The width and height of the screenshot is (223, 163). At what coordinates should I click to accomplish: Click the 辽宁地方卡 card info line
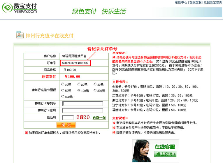coord(149,105)
